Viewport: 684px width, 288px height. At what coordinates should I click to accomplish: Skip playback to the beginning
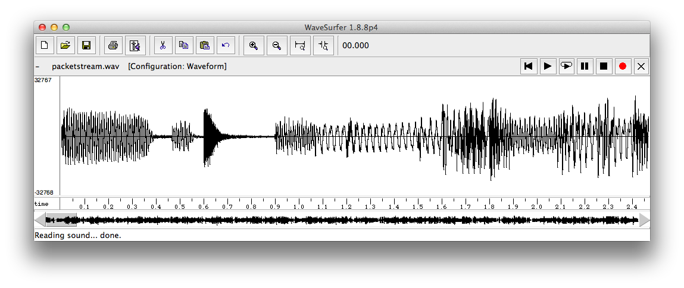(529, 66)
